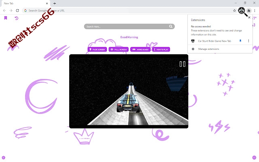The height and width of the screenshot is (162, 259).
Task: Minimize the Chrome window
Action: pos(236,3)
